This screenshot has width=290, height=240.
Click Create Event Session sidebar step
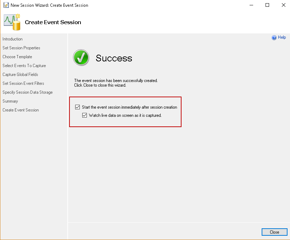pos(21,110)
